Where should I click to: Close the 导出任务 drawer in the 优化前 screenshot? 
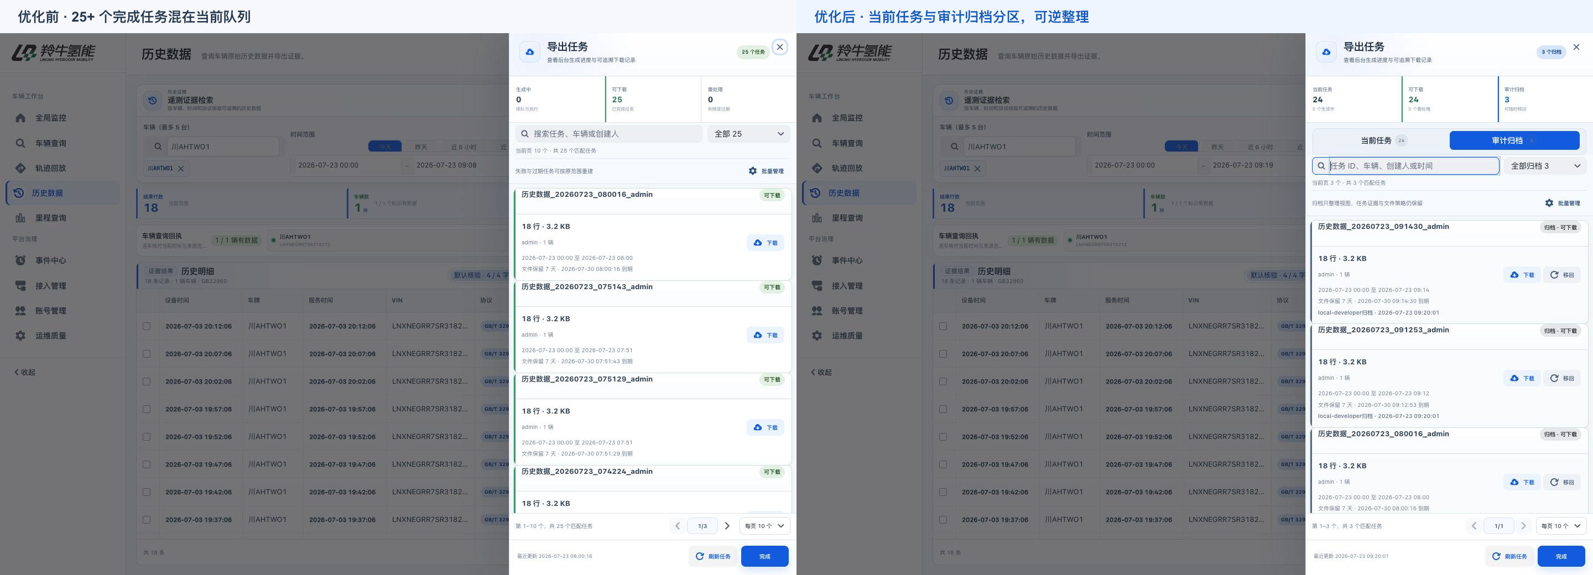pos(780,47)
